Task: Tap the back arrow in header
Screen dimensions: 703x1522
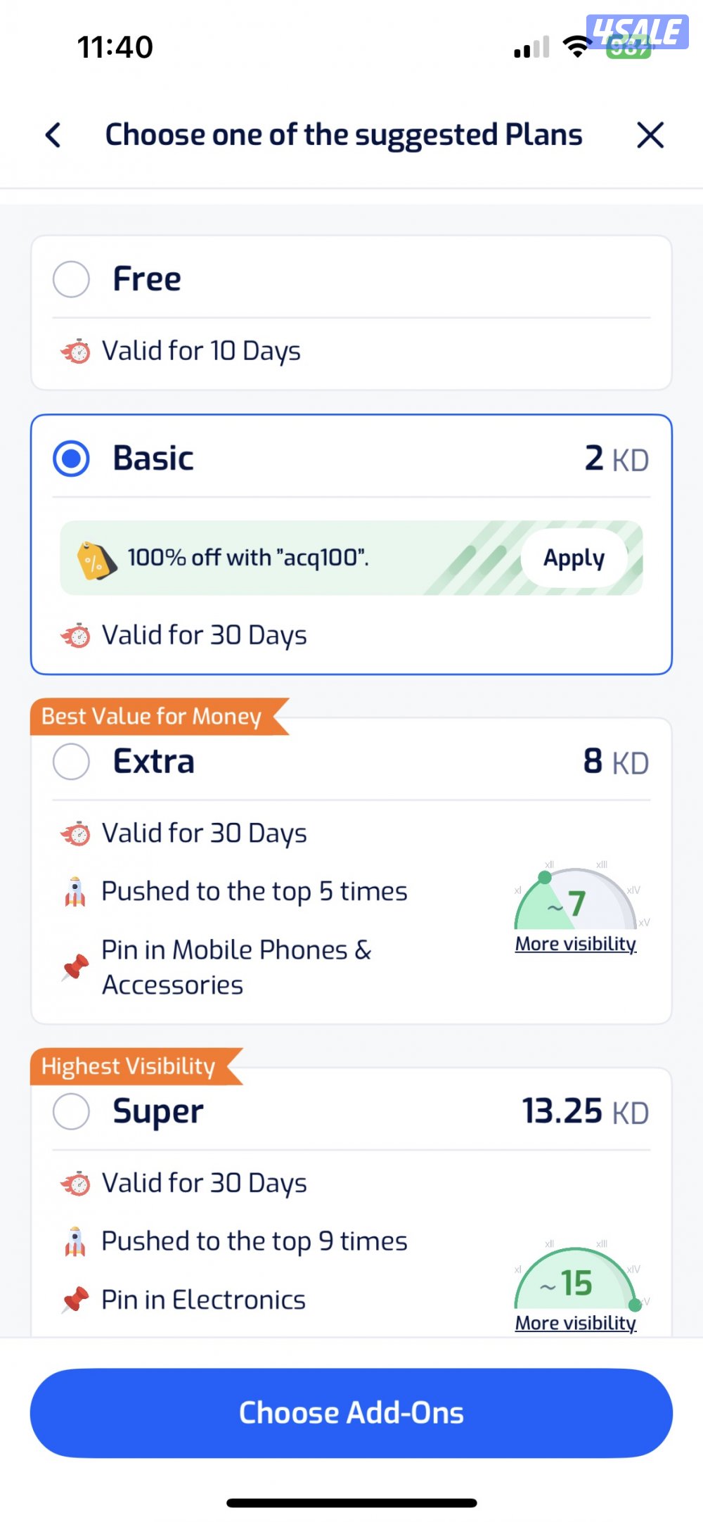Action: click(53, 135)
